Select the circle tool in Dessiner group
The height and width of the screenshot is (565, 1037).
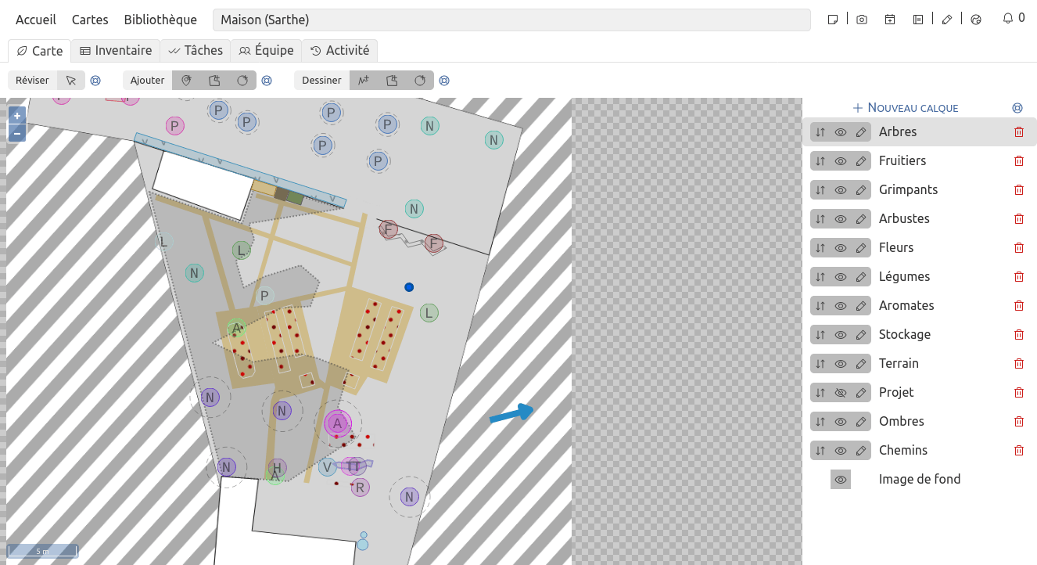coord(420,81)
